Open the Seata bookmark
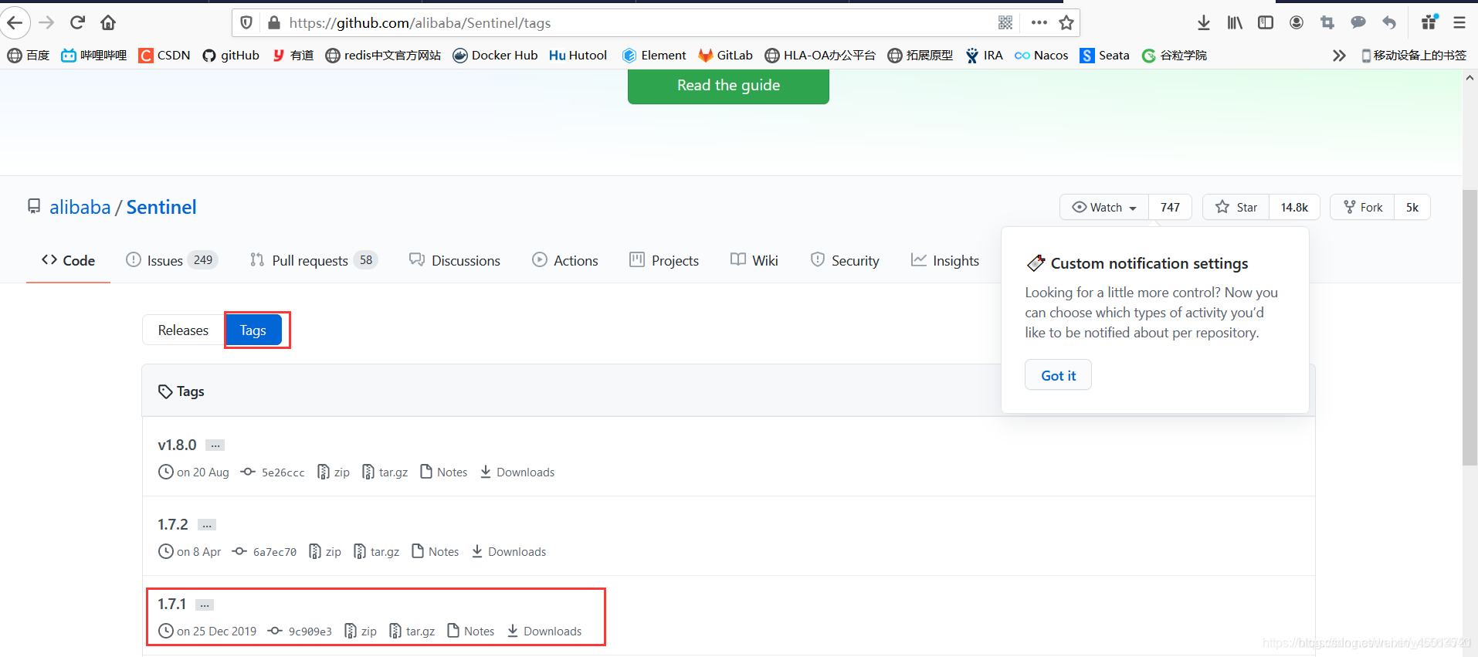The width and height of the screenshot is (1478, 657). pyautogui.click(x=1104, y=56)
